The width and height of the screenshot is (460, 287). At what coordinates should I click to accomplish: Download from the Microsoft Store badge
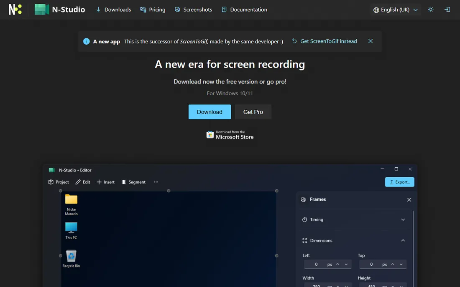pos(230,135)
